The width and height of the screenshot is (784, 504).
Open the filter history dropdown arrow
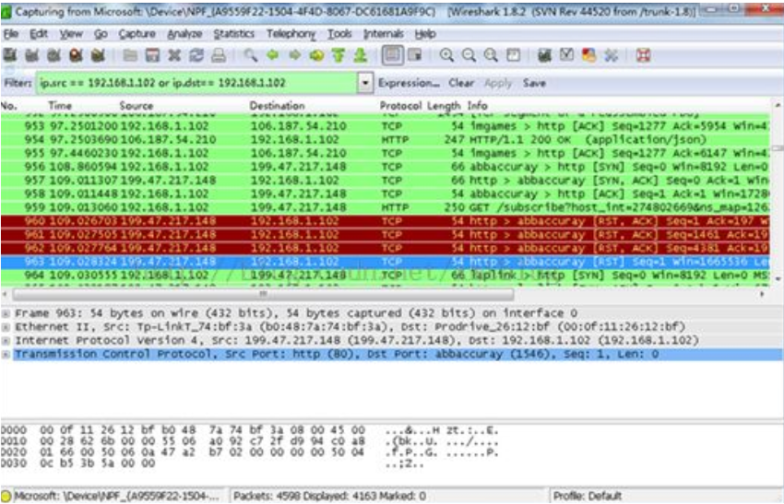click(x=365, y=83)
